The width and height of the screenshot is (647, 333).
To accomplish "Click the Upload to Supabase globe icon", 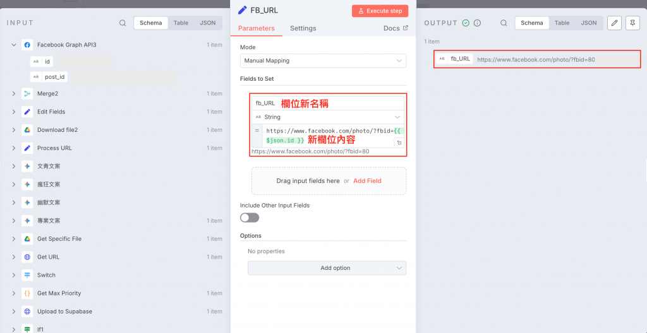I will pos(27,311).
